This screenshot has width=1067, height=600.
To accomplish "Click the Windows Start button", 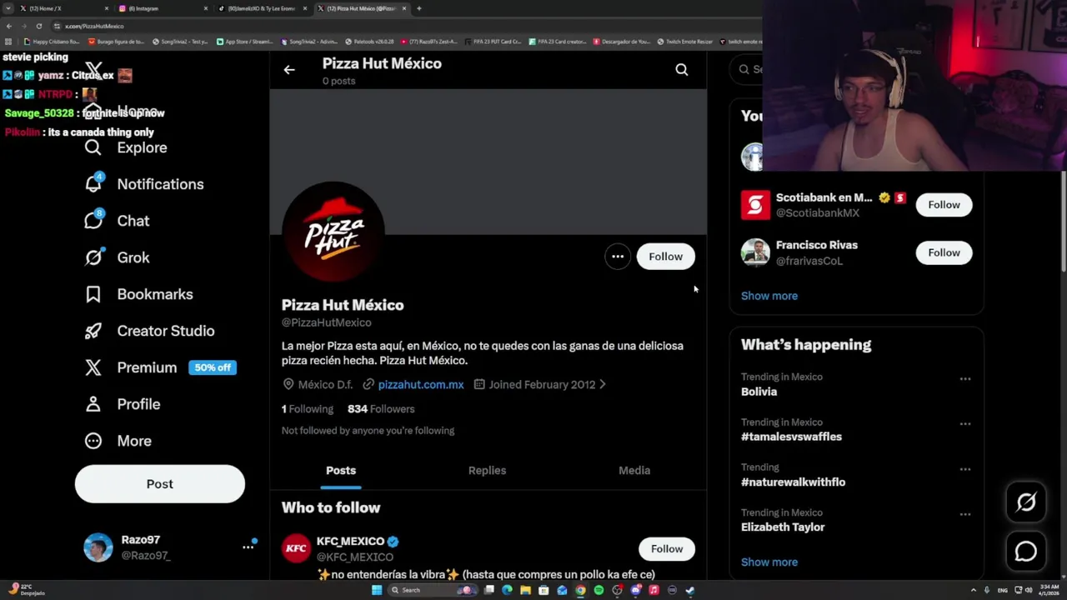I will 377,590.
